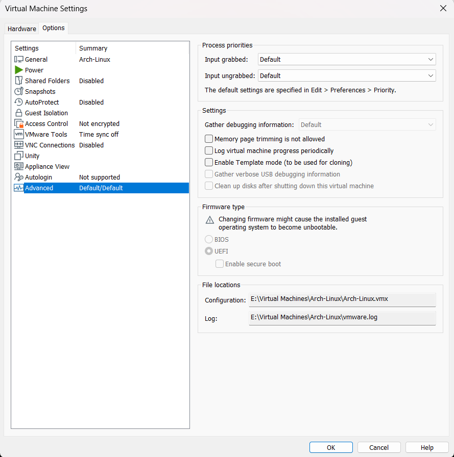Select the Shared Folders row
This screenshot has width=454, height=457.
point(100,81)
